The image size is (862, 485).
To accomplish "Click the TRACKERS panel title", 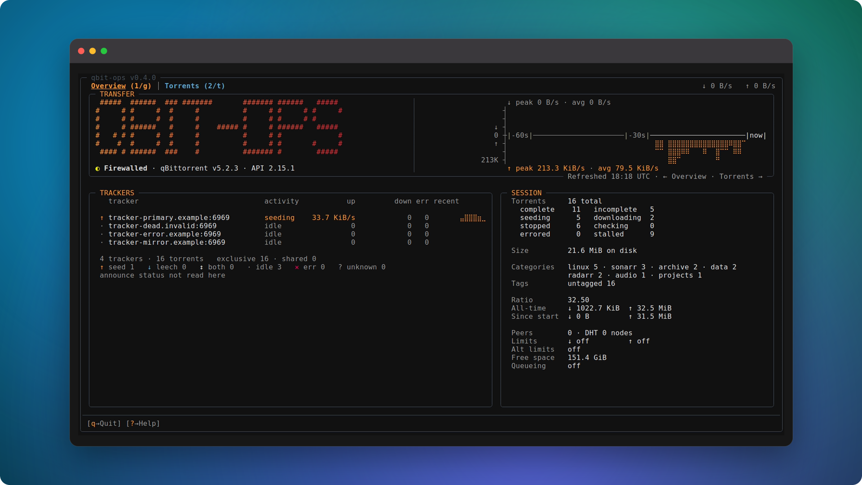I will point(117,193).
